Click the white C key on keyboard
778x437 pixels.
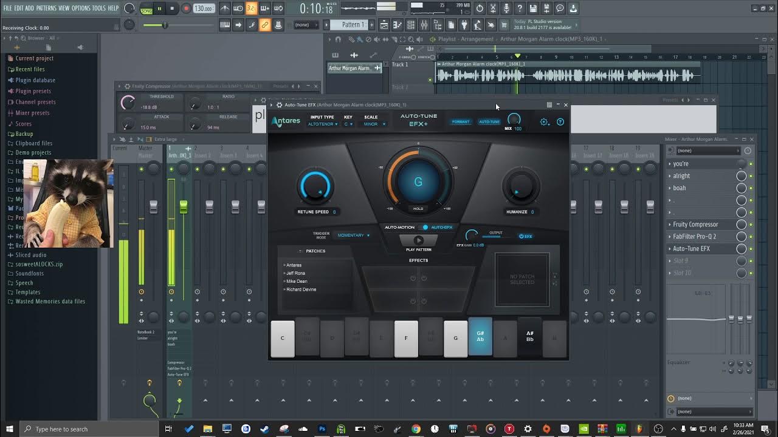tap(283, 338)
